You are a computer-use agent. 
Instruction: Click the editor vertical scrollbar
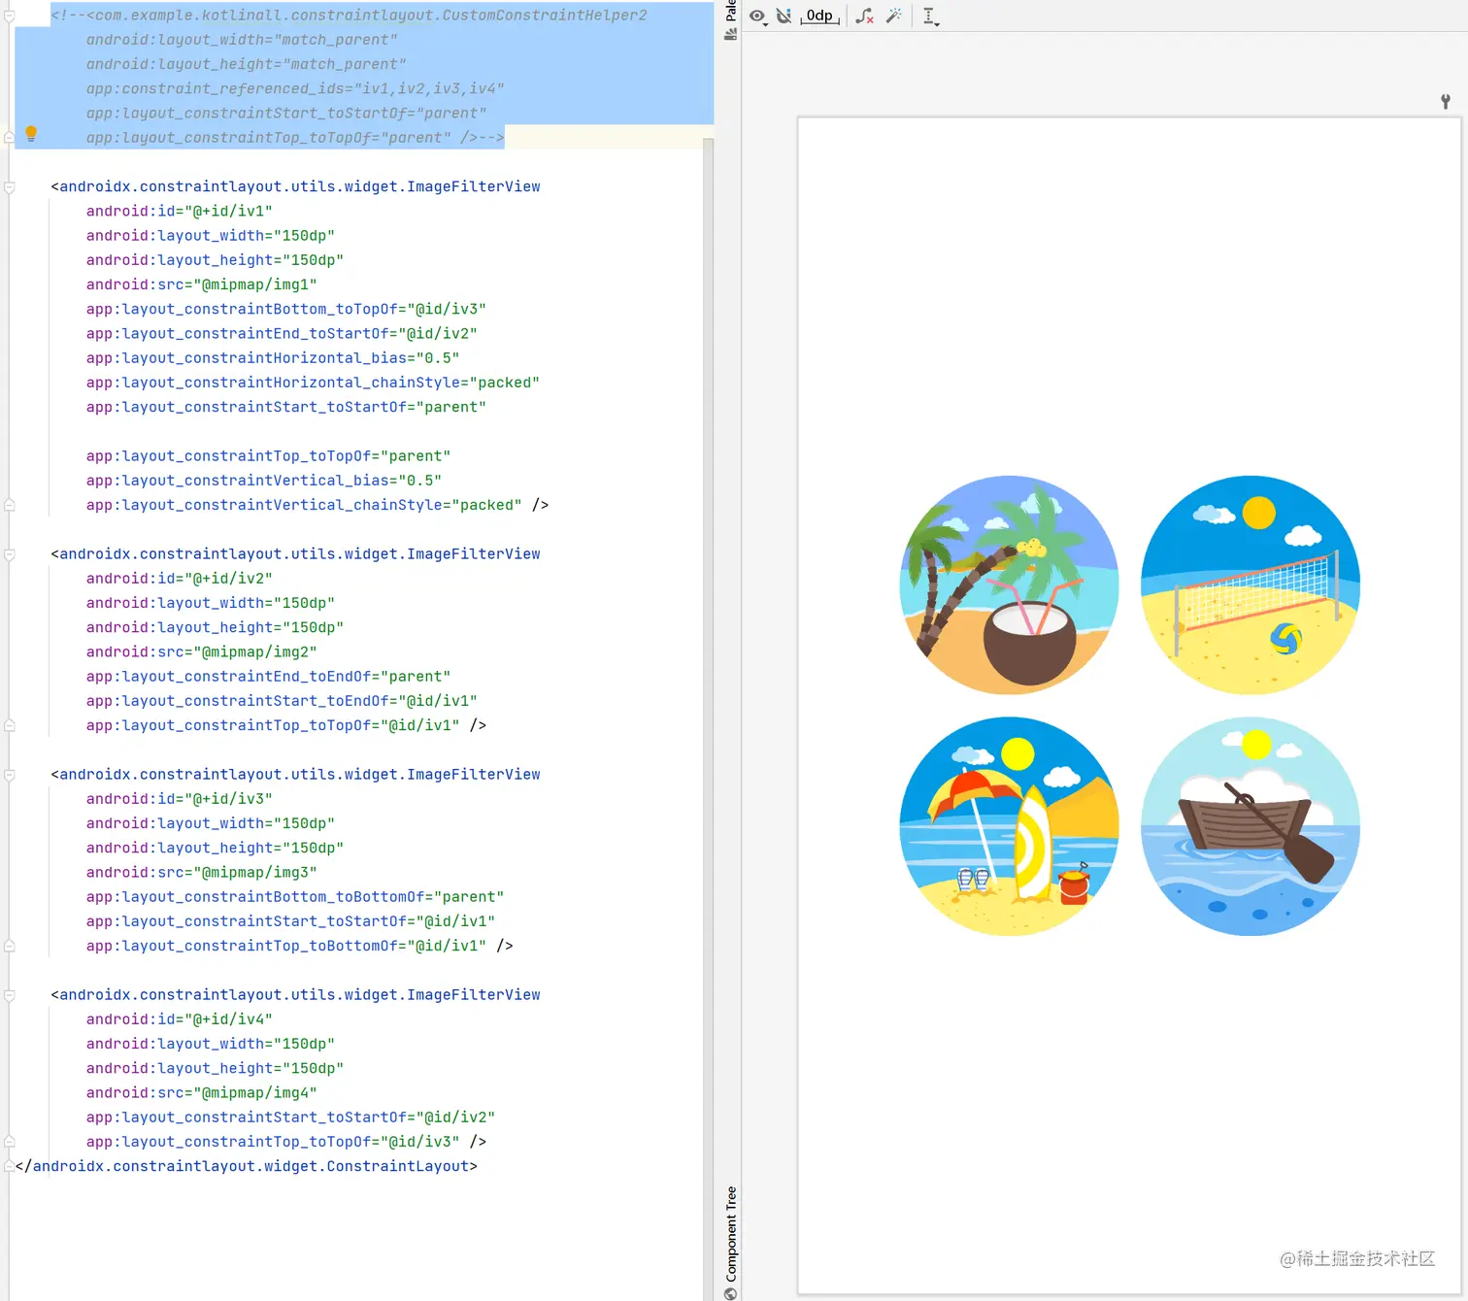click(x=709, y=718)
